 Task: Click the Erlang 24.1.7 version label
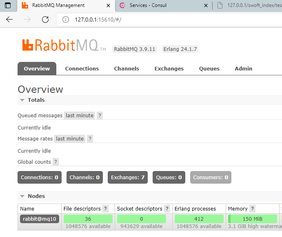pos(180,49)
